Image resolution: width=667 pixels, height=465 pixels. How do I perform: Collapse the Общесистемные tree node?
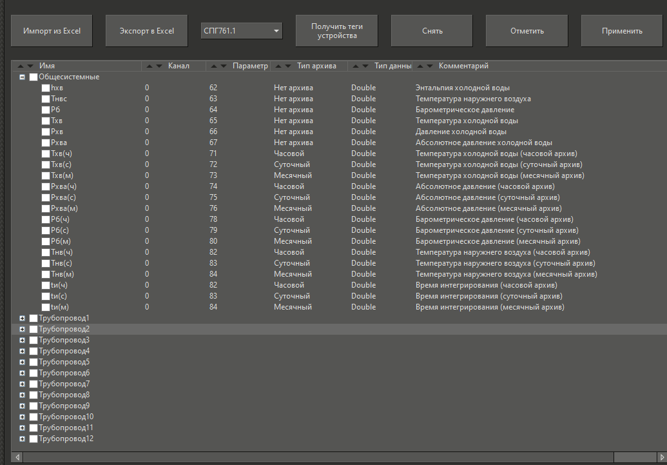click(x=23, y=77)
